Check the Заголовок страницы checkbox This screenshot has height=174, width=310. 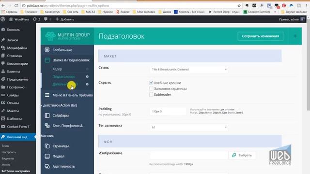point(151,88)
